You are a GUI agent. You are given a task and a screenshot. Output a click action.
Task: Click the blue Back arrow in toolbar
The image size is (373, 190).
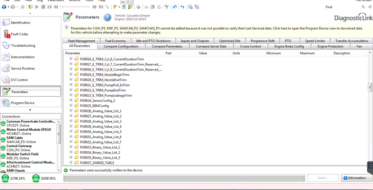[x=4, y=7]
